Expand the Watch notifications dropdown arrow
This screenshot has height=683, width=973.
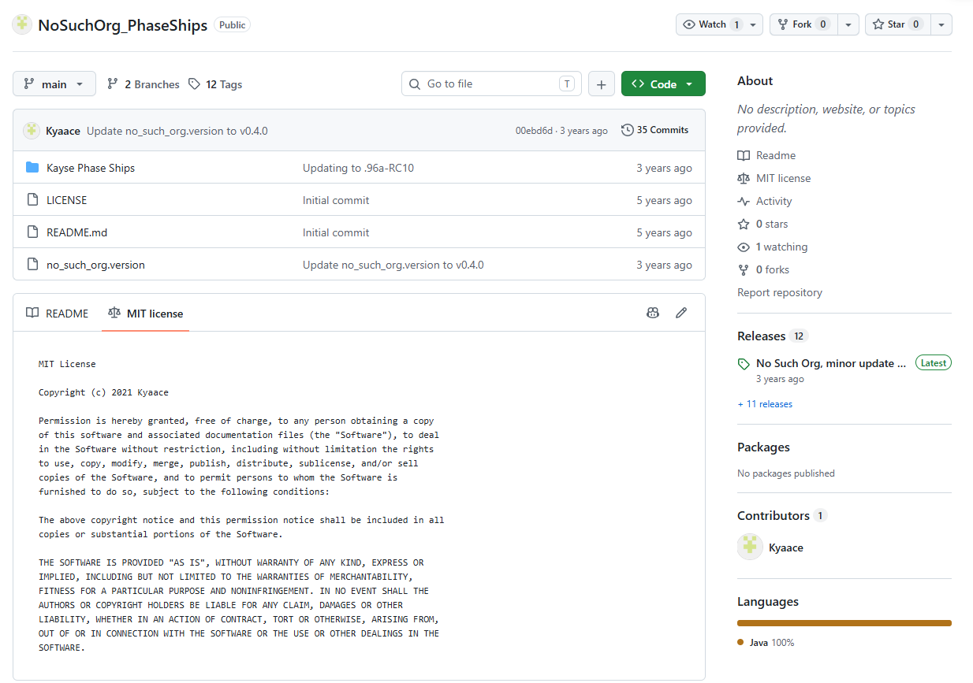[755, 24]
